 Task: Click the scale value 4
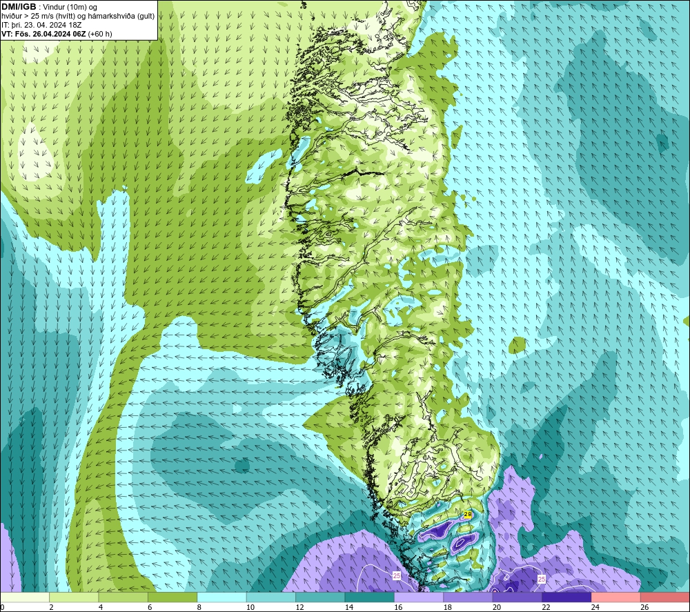[x=101, y=607]
